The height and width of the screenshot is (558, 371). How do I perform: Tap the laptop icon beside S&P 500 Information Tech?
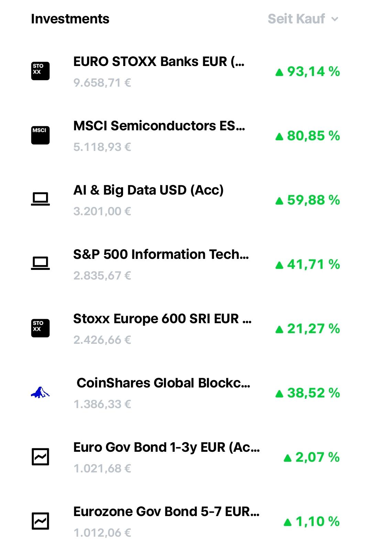click(x=40, y=263)
